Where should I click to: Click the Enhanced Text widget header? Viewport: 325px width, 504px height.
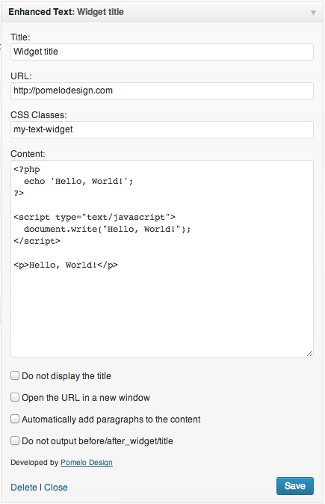point(162,12)
